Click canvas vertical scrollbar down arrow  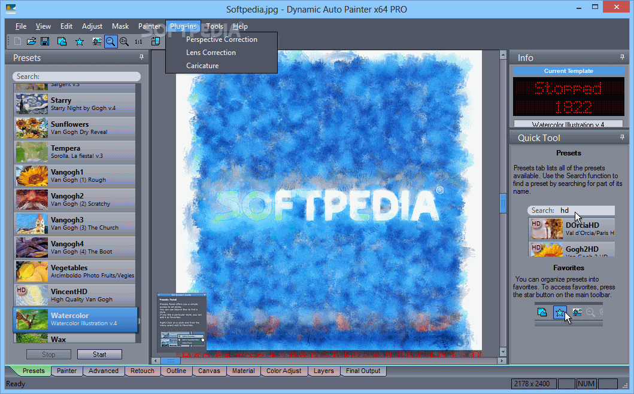coord(503,352)
